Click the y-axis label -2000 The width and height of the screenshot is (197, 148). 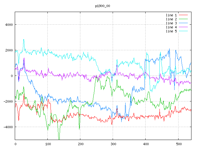pos(8,101)
